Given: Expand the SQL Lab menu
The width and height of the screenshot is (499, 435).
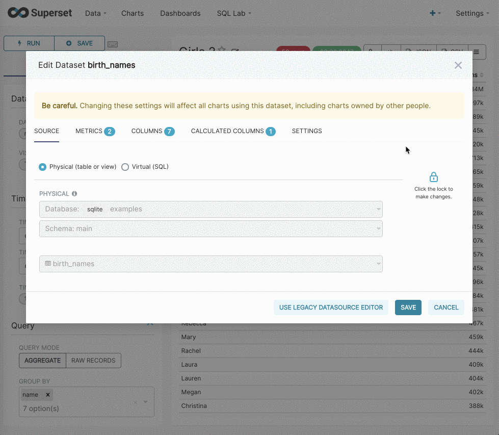Looking at the screenshot, I should coord(234,13).
